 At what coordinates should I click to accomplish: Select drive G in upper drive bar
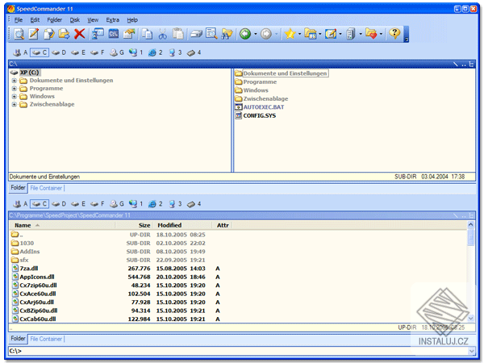(x=117, y=52)
